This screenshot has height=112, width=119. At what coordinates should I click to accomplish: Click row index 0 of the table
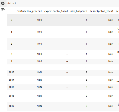click(x=11, y=20)
